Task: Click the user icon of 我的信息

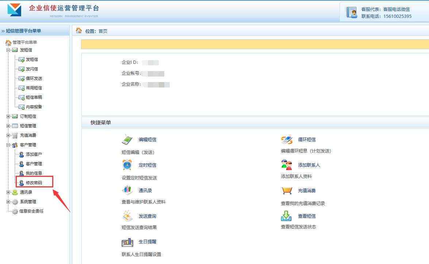Action: point(21,174)
